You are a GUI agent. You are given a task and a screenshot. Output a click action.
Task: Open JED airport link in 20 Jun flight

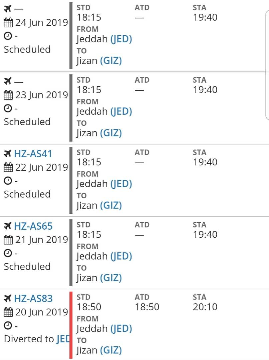pyautogui.click(x=121, y=329)
